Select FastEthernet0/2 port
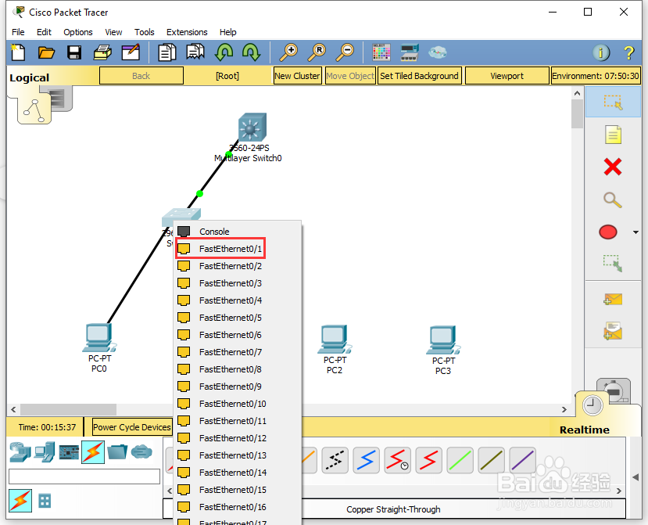 (x=238, y=266)
